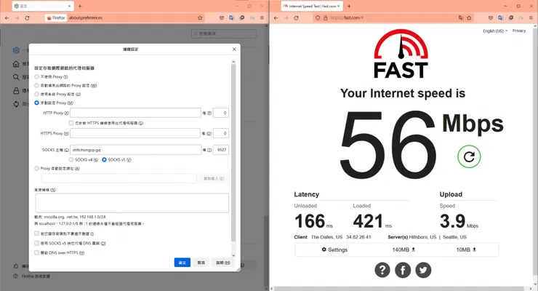This screenshot has width=538, height=291.
Task: Open the Privacy link on fast.com
Action: click(519, 31)
